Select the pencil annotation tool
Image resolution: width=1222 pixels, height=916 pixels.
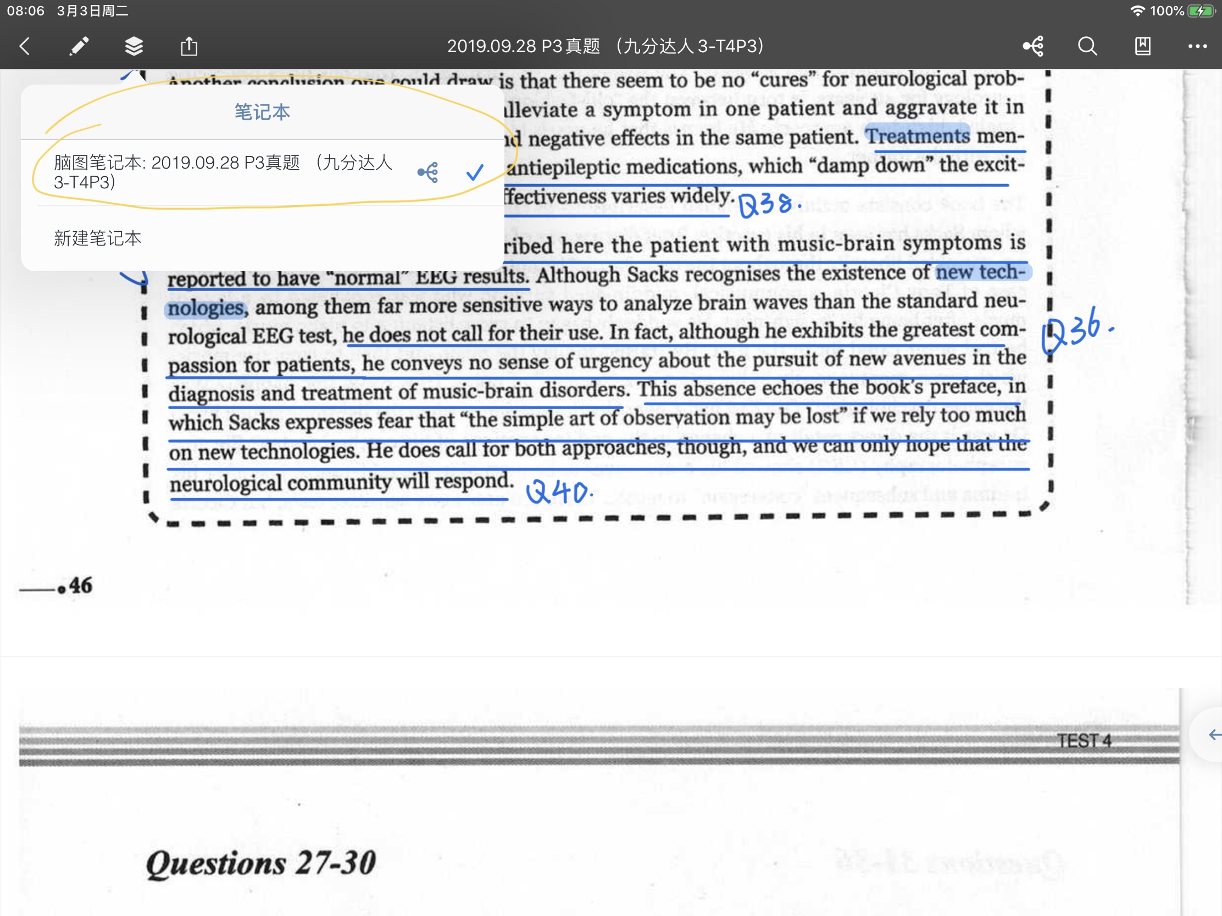[x=79, y=46]
